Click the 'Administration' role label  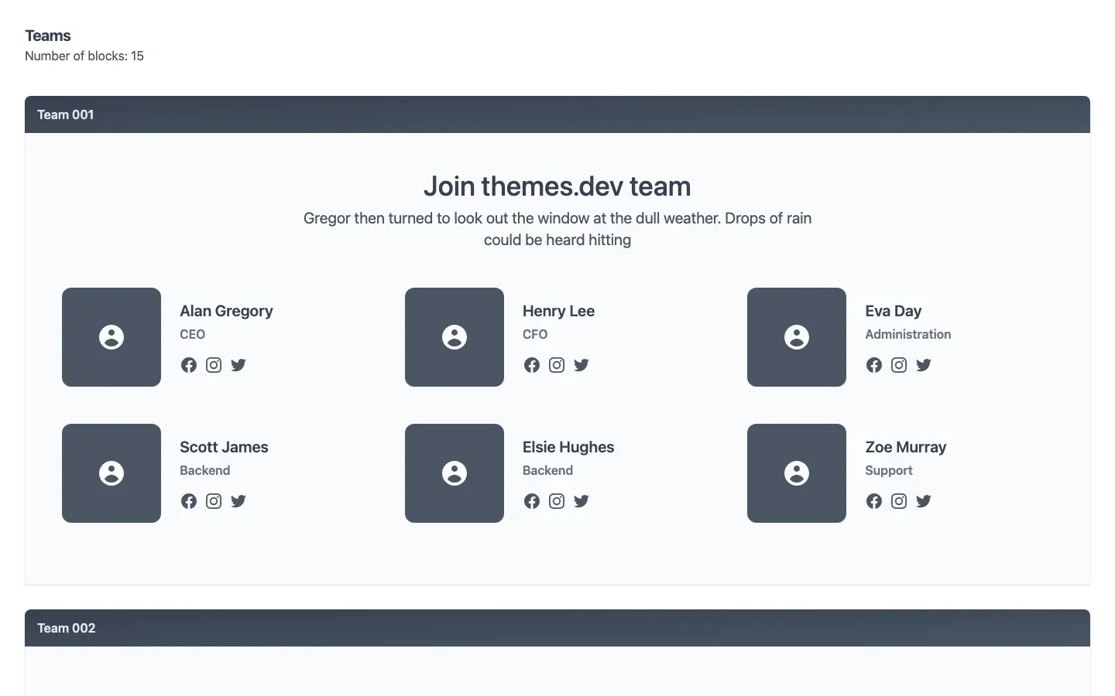[x=908, y=334]
